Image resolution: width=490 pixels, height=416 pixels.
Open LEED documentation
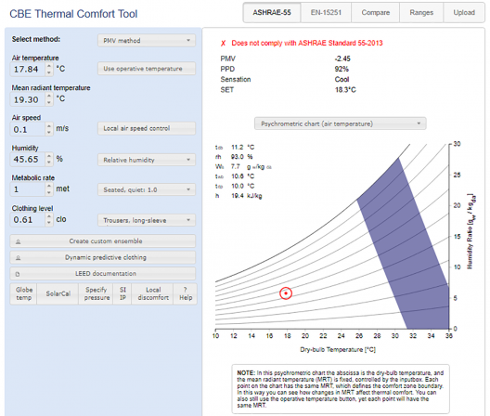tap(103, 274)
